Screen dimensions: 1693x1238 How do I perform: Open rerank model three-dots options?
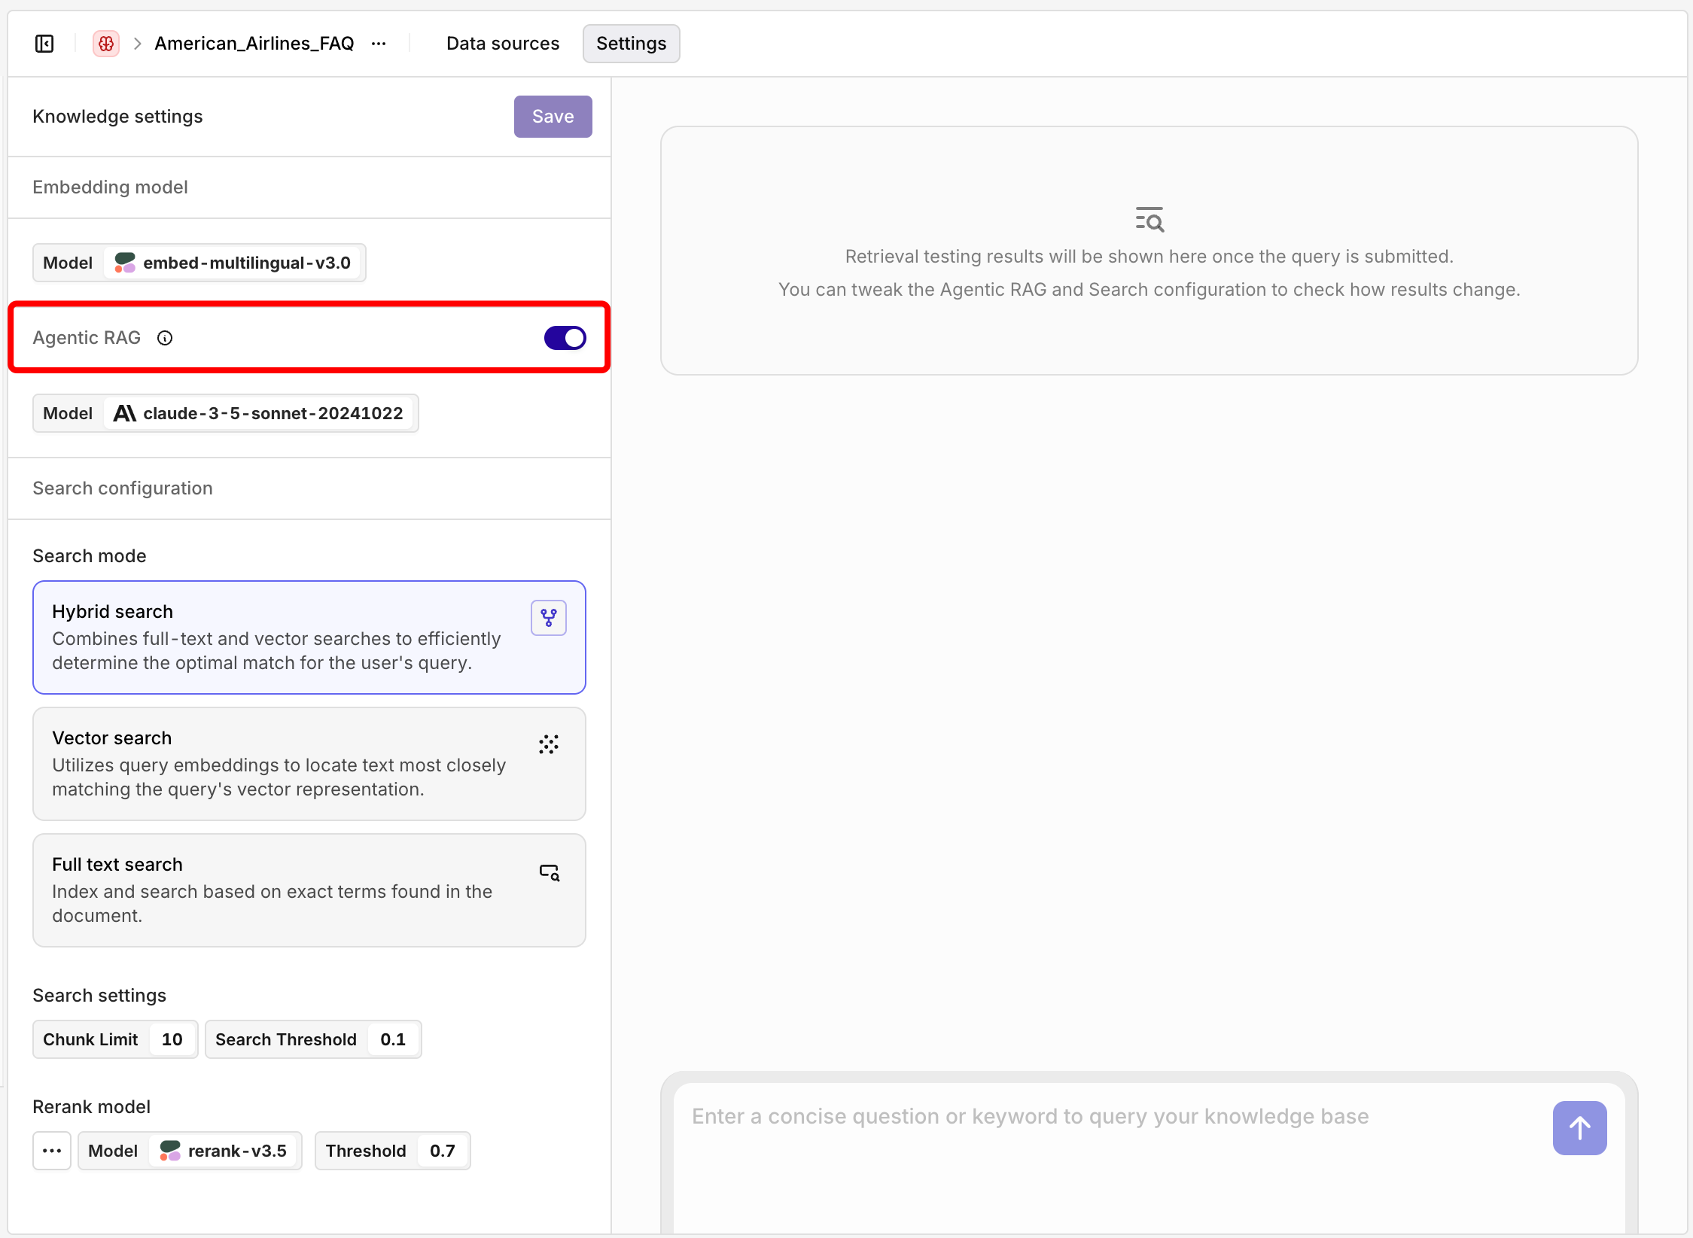coord(52,1151)
